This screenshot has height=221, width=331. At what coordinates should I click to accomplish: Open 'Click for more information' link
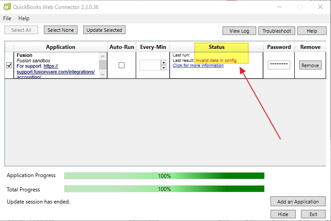198,65
